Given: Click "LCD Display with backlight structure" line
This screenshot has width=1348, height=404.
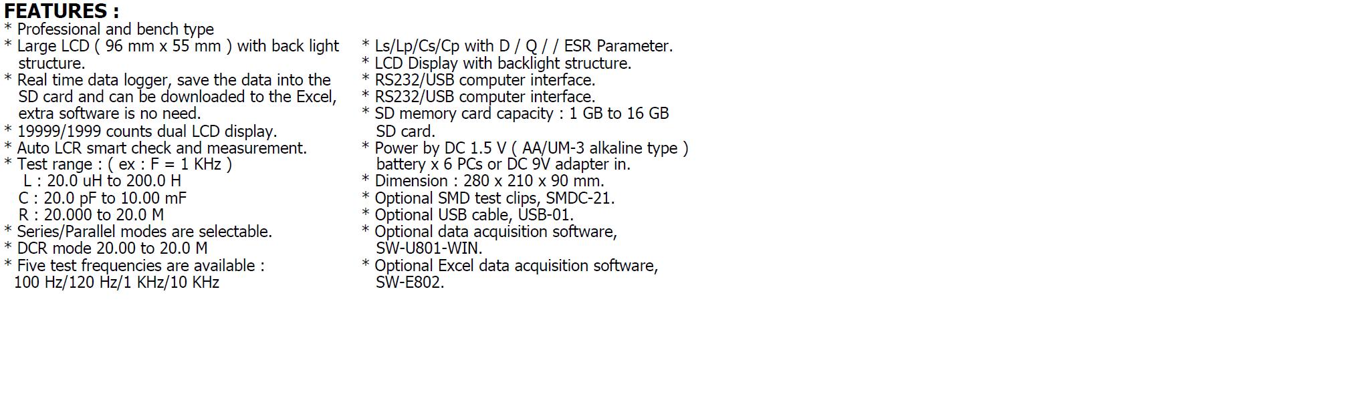Looking at the screenshot, I should 502,63.
